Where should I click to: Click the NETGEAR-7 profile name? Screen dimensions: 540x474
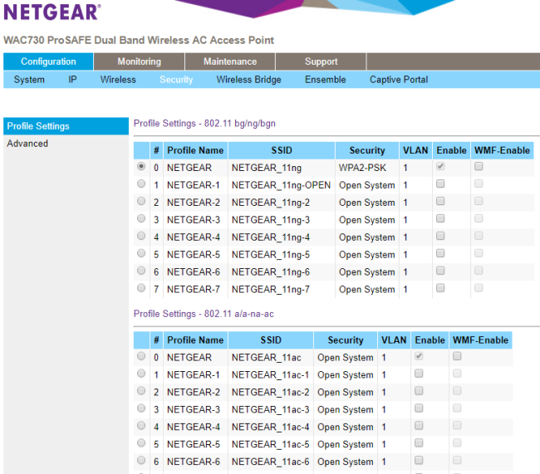194,290
